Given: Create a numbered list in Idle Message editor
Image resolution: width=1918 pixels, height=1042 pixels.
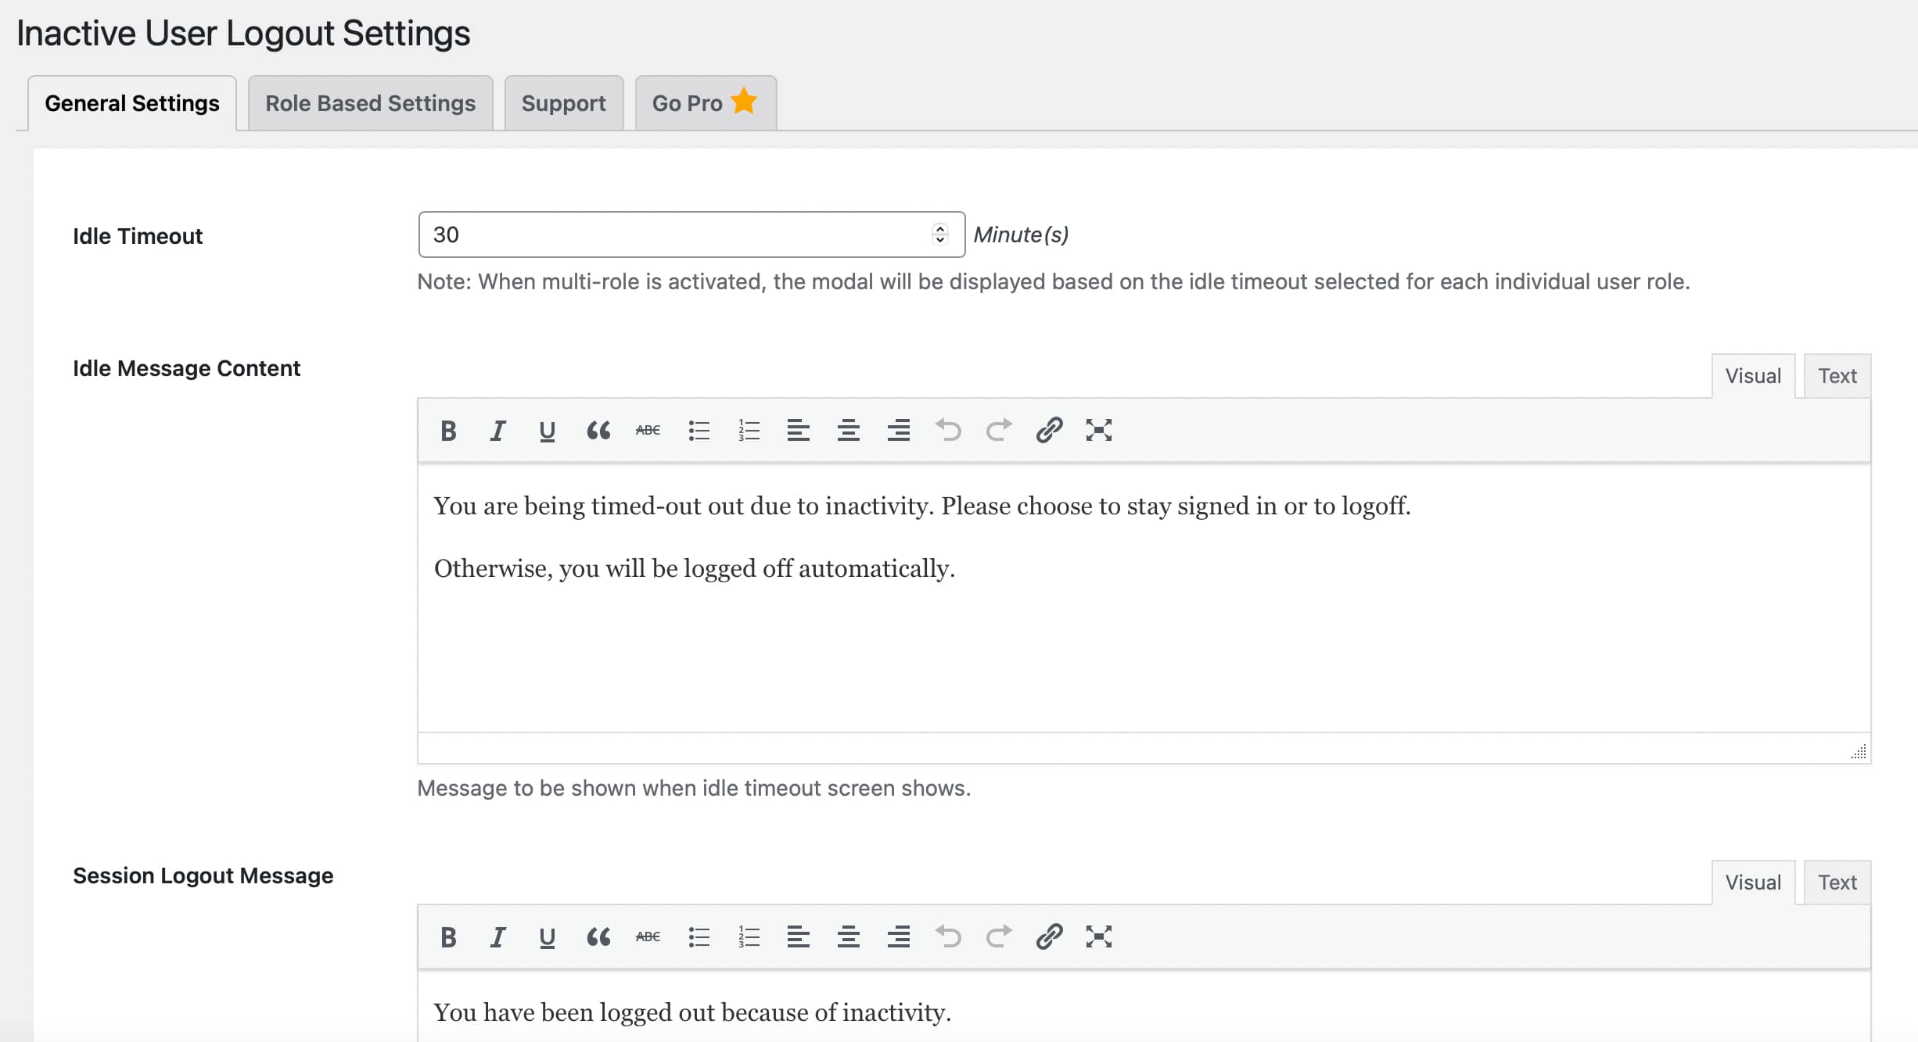Looking at the screenshot, I should pos(748,430).
